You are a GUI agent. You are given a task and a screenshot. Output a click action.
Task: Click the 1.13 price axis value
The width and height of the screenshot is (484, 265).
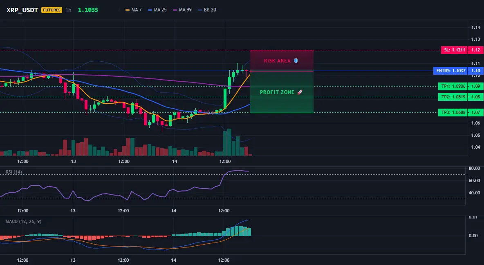click(x=476, y=40)
